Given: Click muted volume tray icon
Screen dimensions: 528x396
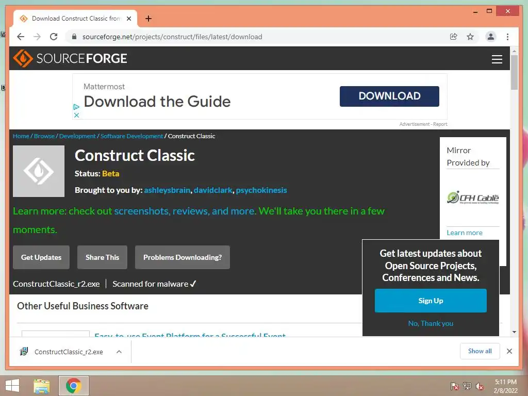Looking at the screenshot, I should point(479,386).
